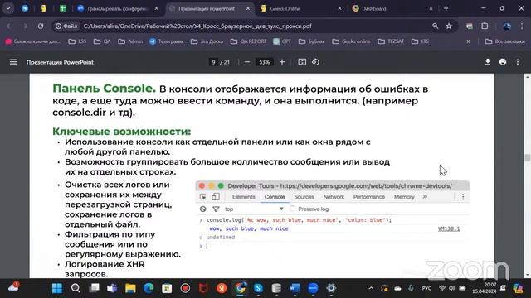Switch the РУС keyboard language indicator
Screen dimensions: 531x298
pos(426,288)
